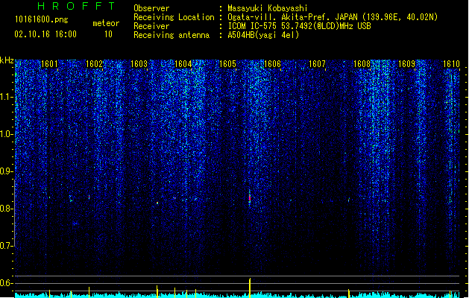Image resolution: width=469 pixels, height=298 pixels.
Task: Click the 1608 time marker
Action: (x=362, y=63)
